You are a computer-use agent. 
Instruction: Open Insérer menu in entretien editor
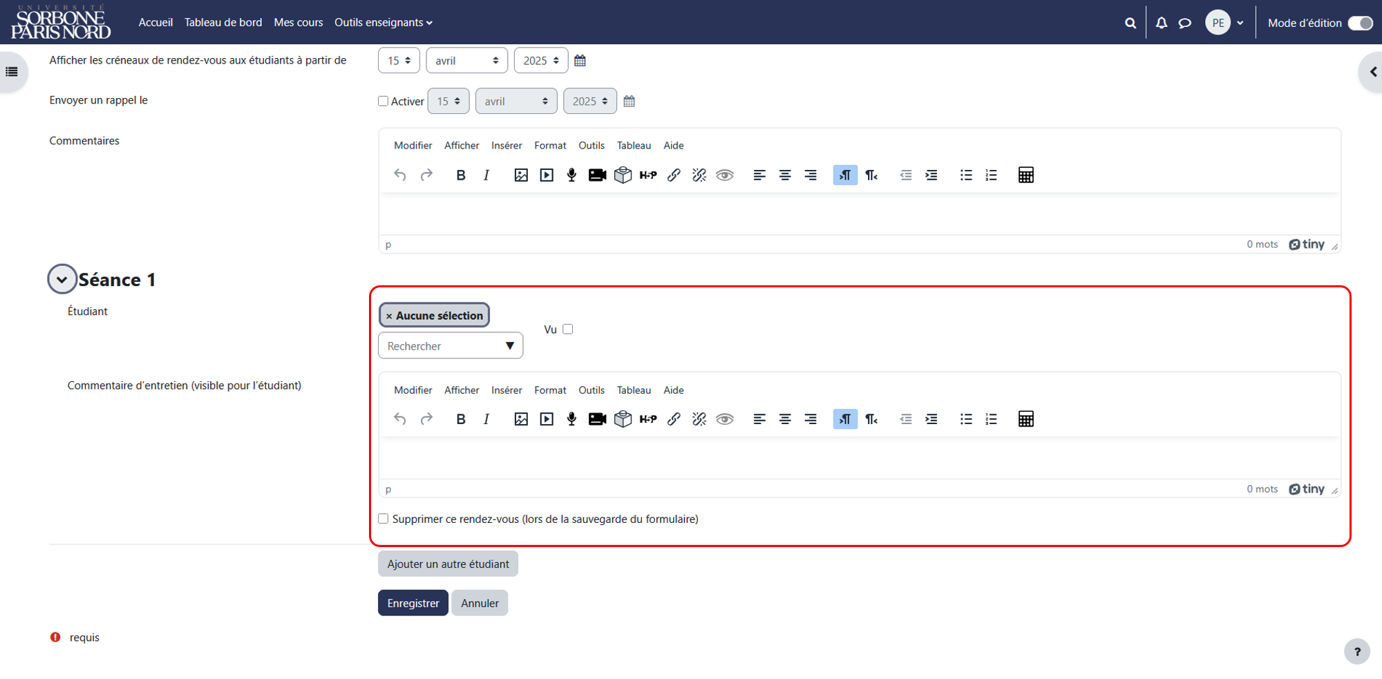tap(507, 390)
